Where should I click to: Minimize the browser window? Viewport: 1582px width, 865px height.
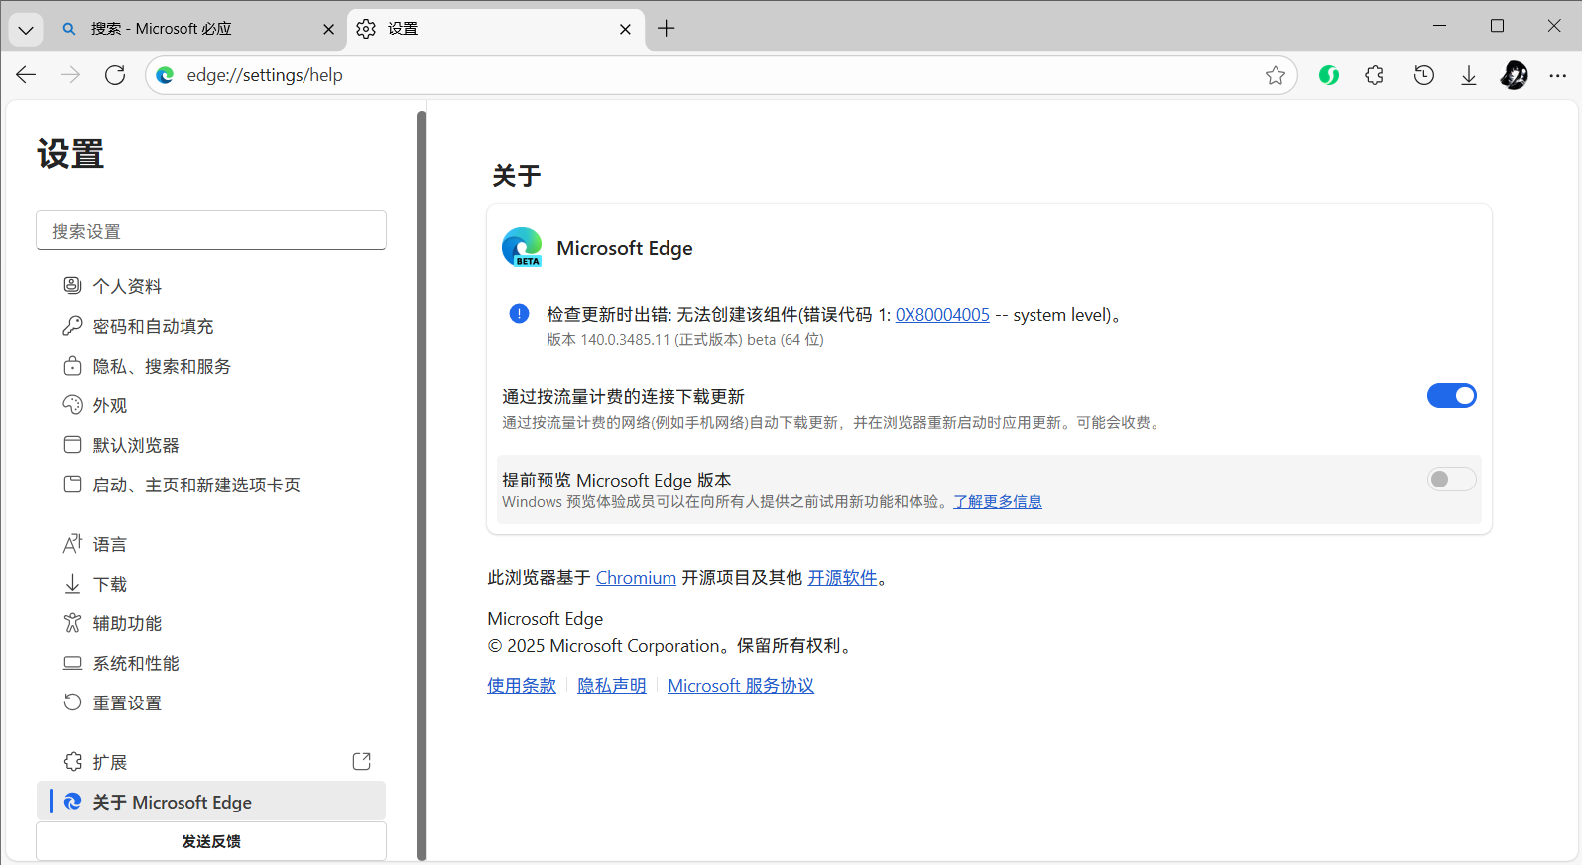[1440, 26]
